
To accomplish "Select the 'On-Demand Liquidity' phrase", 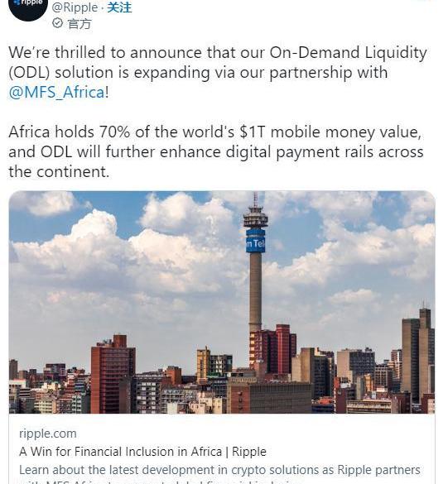I will (x=348, y=52).
